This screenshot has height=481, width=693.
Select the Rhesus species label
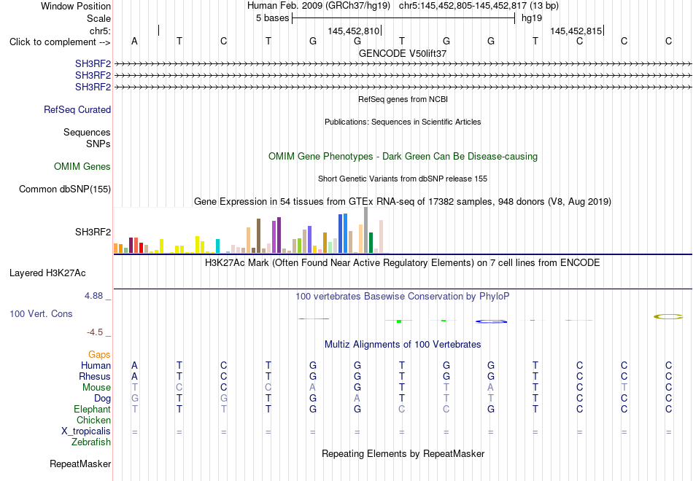(x=95, y=376)
